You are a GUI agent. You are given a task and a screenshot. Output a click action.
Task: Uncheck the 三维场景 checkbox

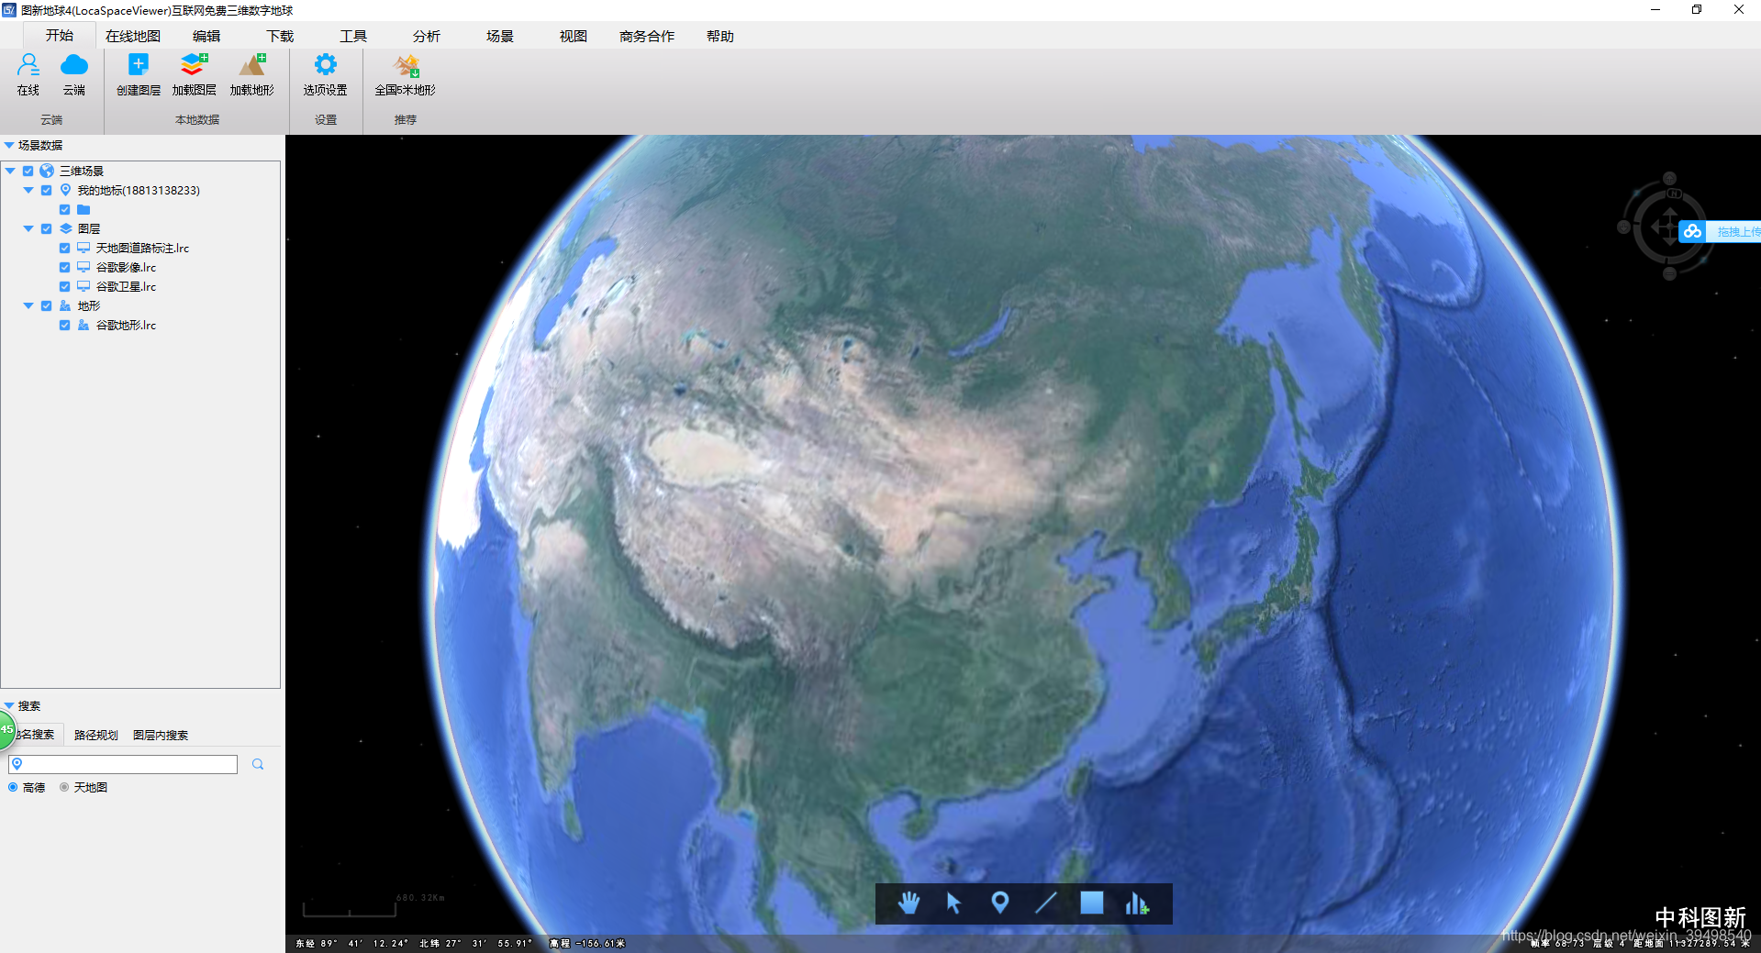(28, 171)
